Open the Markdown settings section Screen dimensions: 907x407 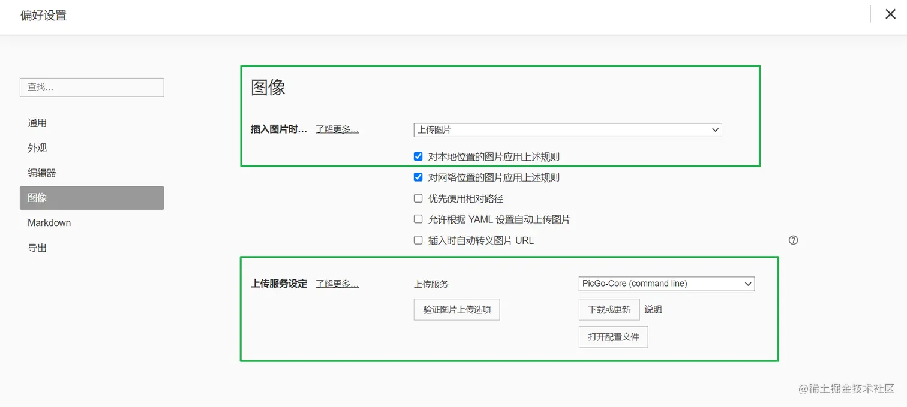pos(92,222)
